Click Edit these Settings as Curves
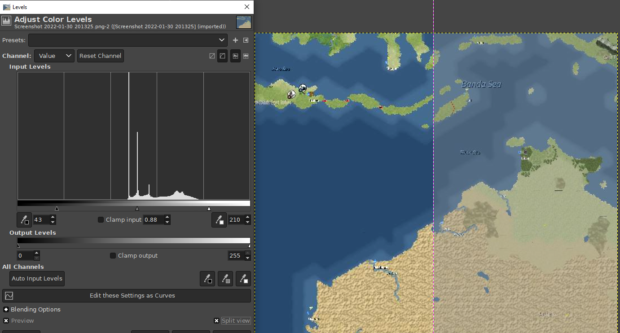The image size is (620, 333). click(x=127, y=296)
